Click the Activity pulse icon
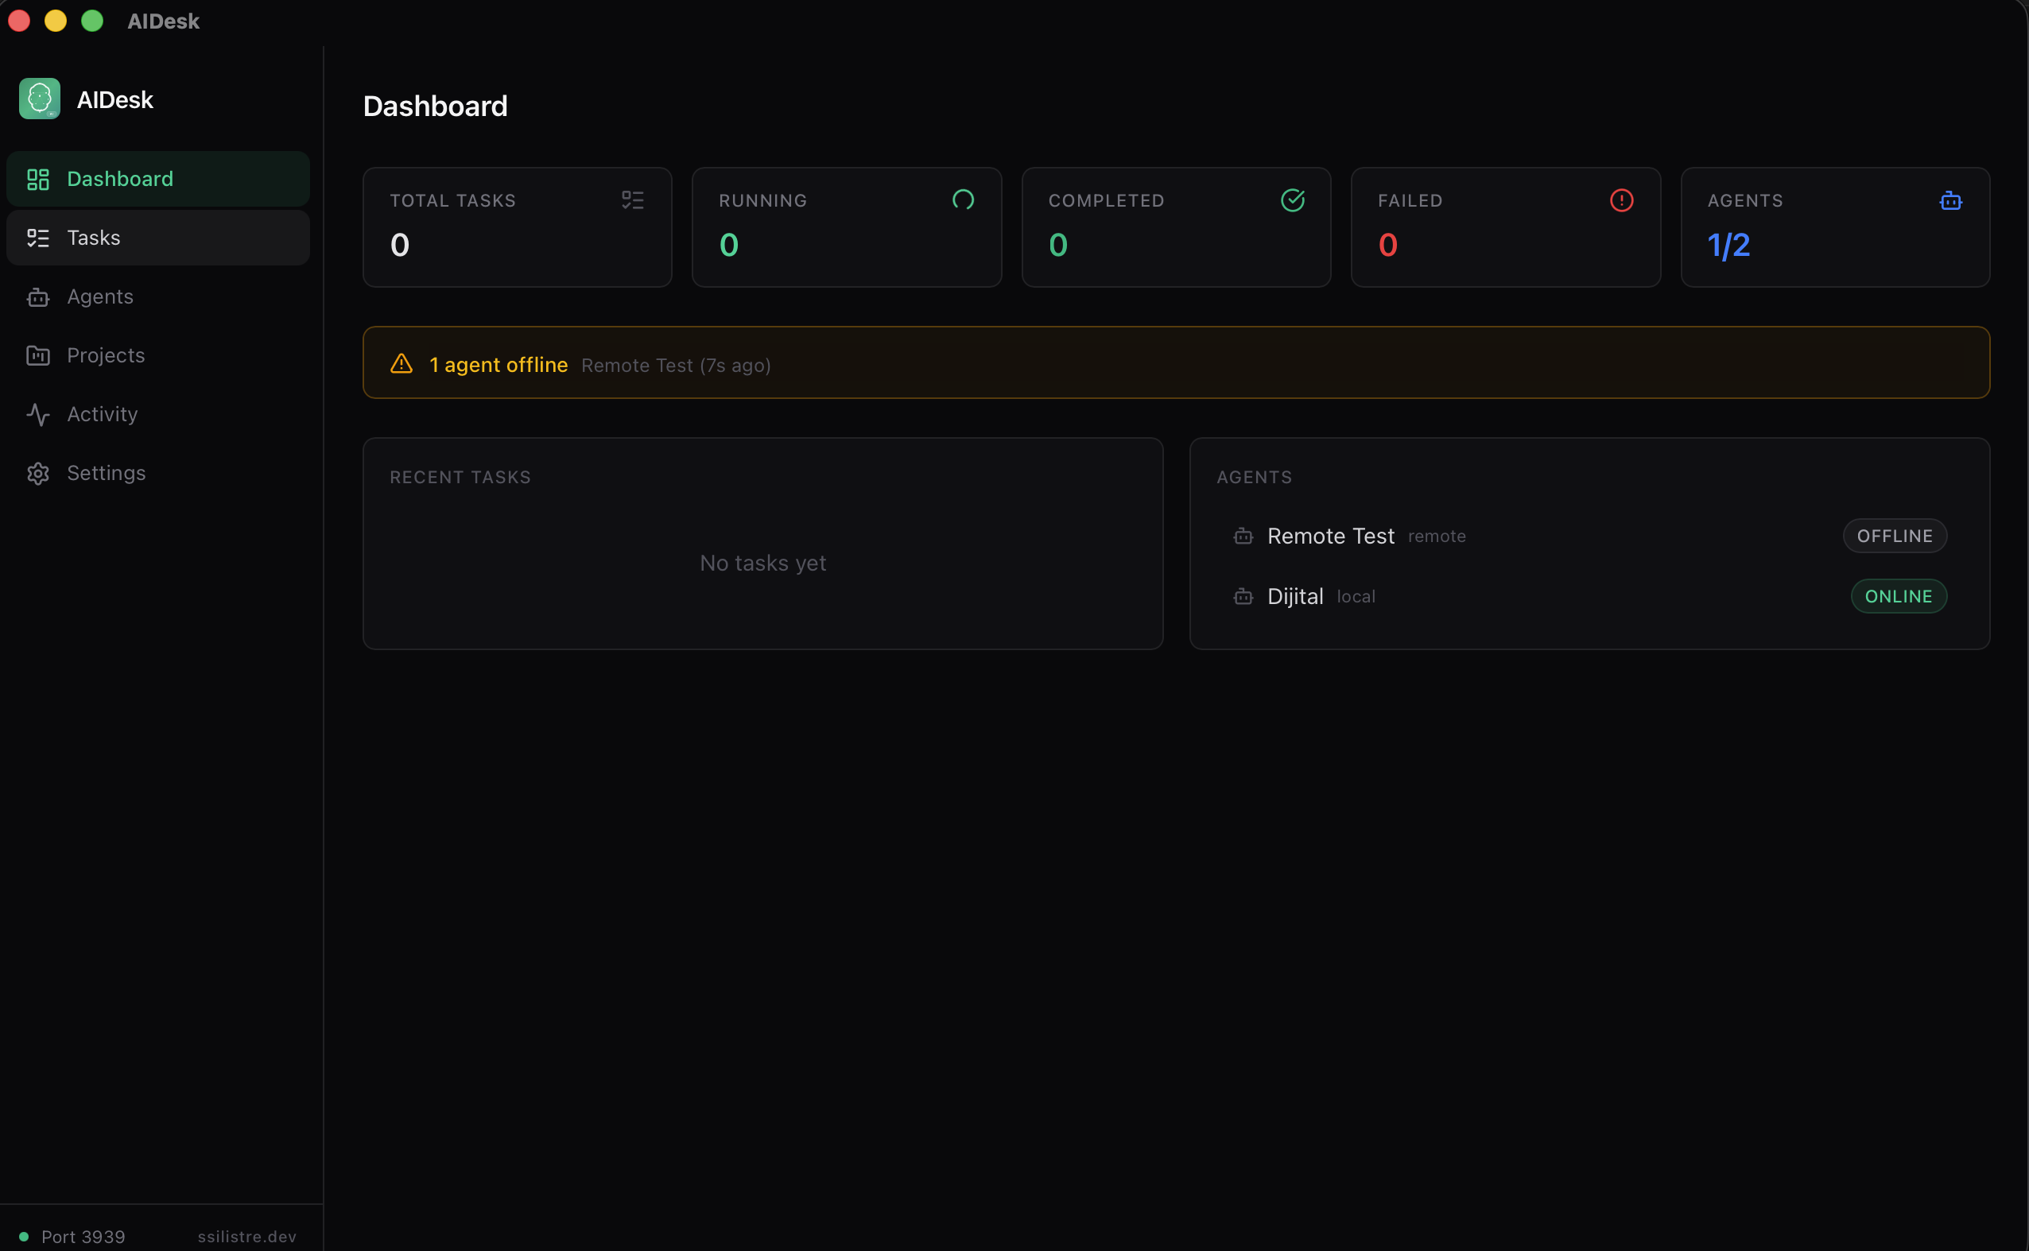The height and width of the screenshot is (1251, 2029). (x=37, y=414)
